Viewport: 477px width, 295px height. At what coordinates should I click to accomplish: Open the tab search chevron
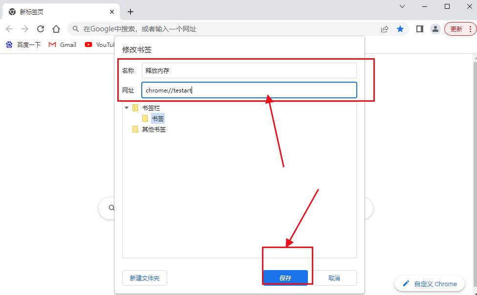[402, 6]
